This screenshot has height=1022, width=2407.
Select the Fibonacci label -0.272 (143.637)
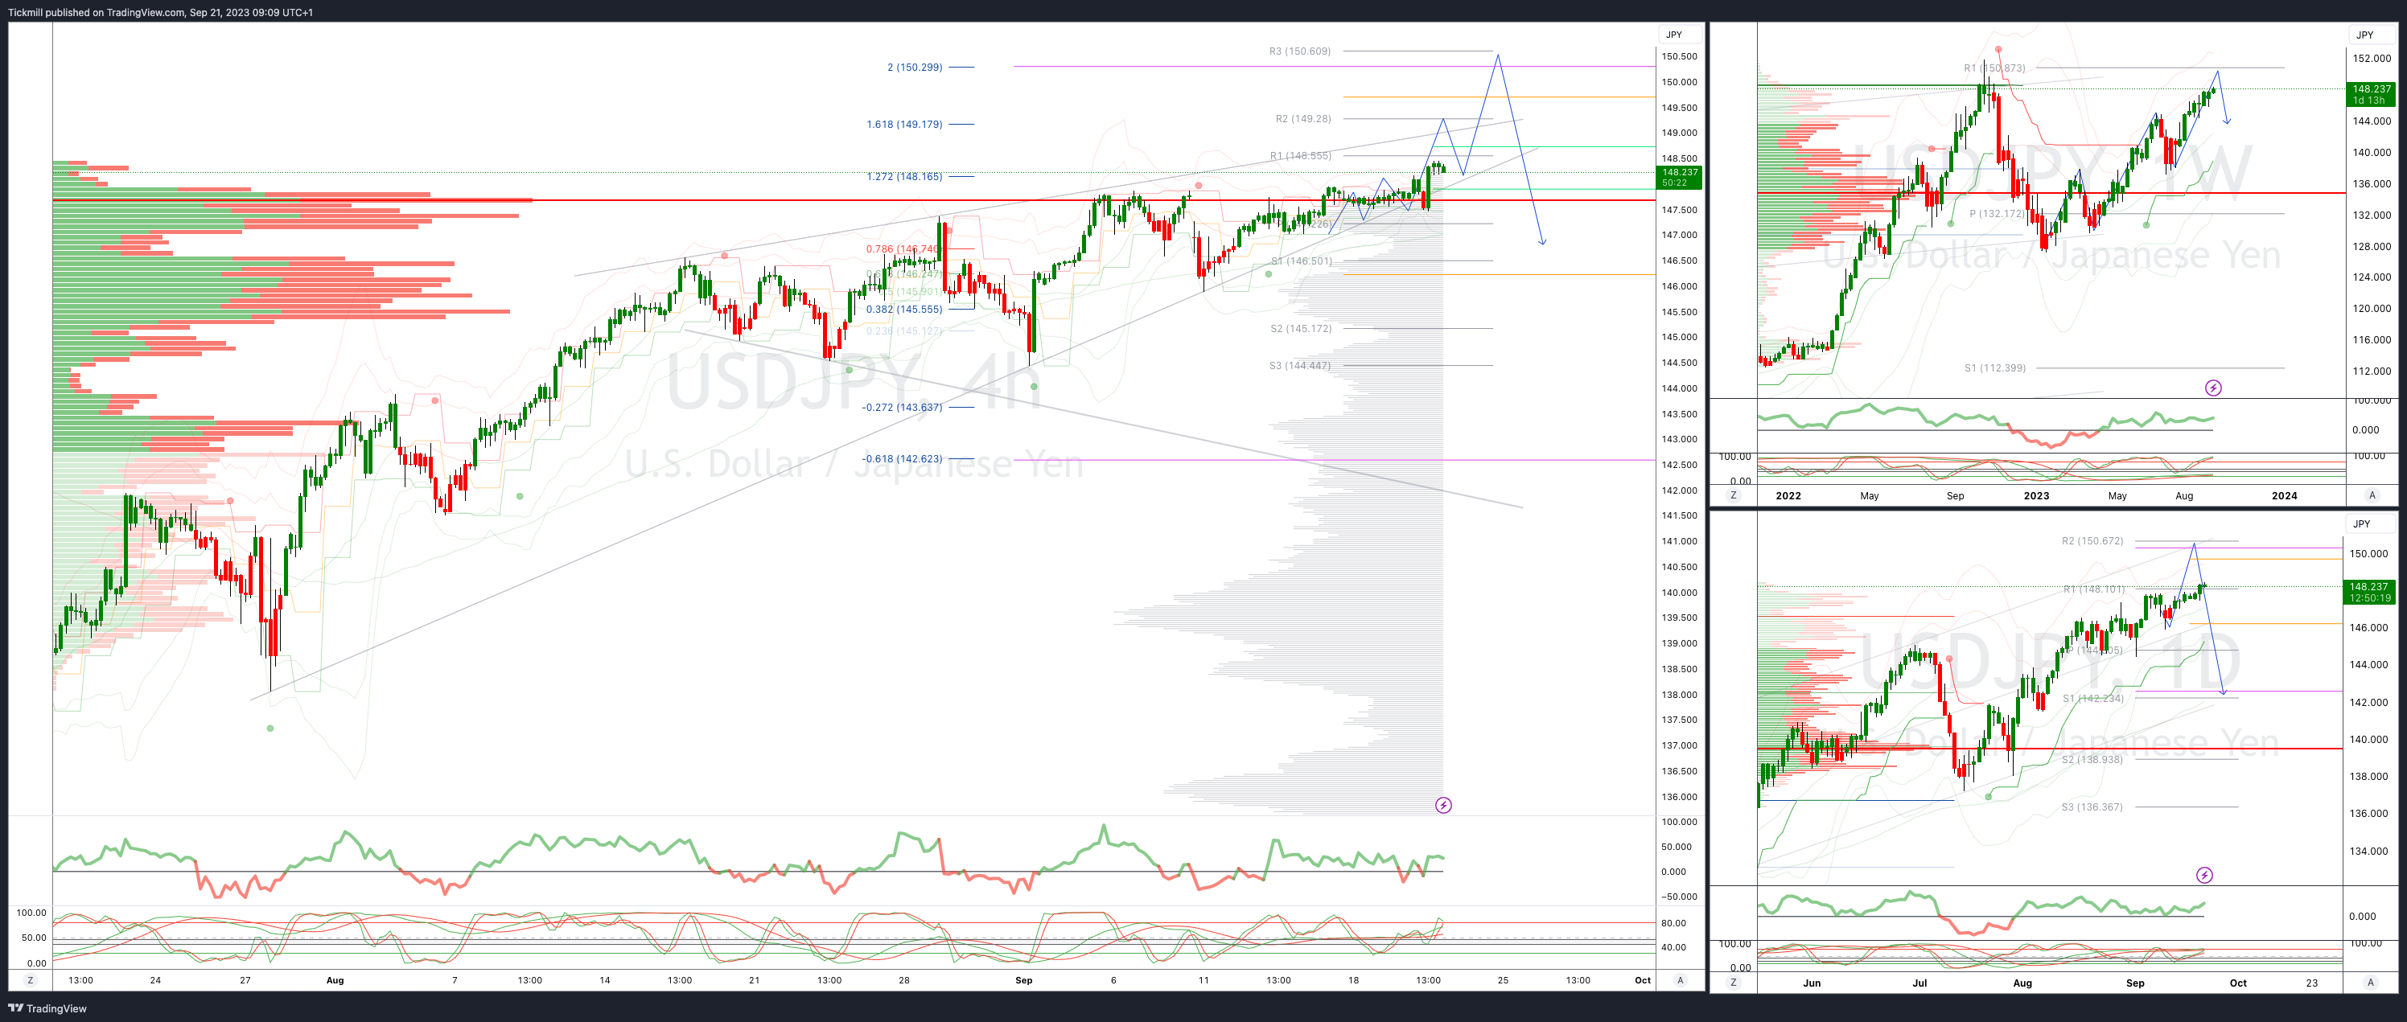(902, 408)
